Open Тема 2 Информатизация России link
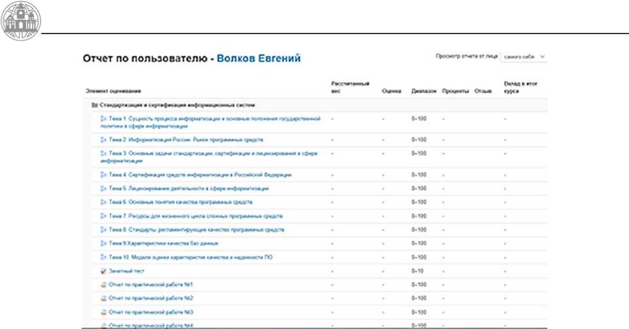The width and height of the screenshot is (629, 329). pos(186,140)
